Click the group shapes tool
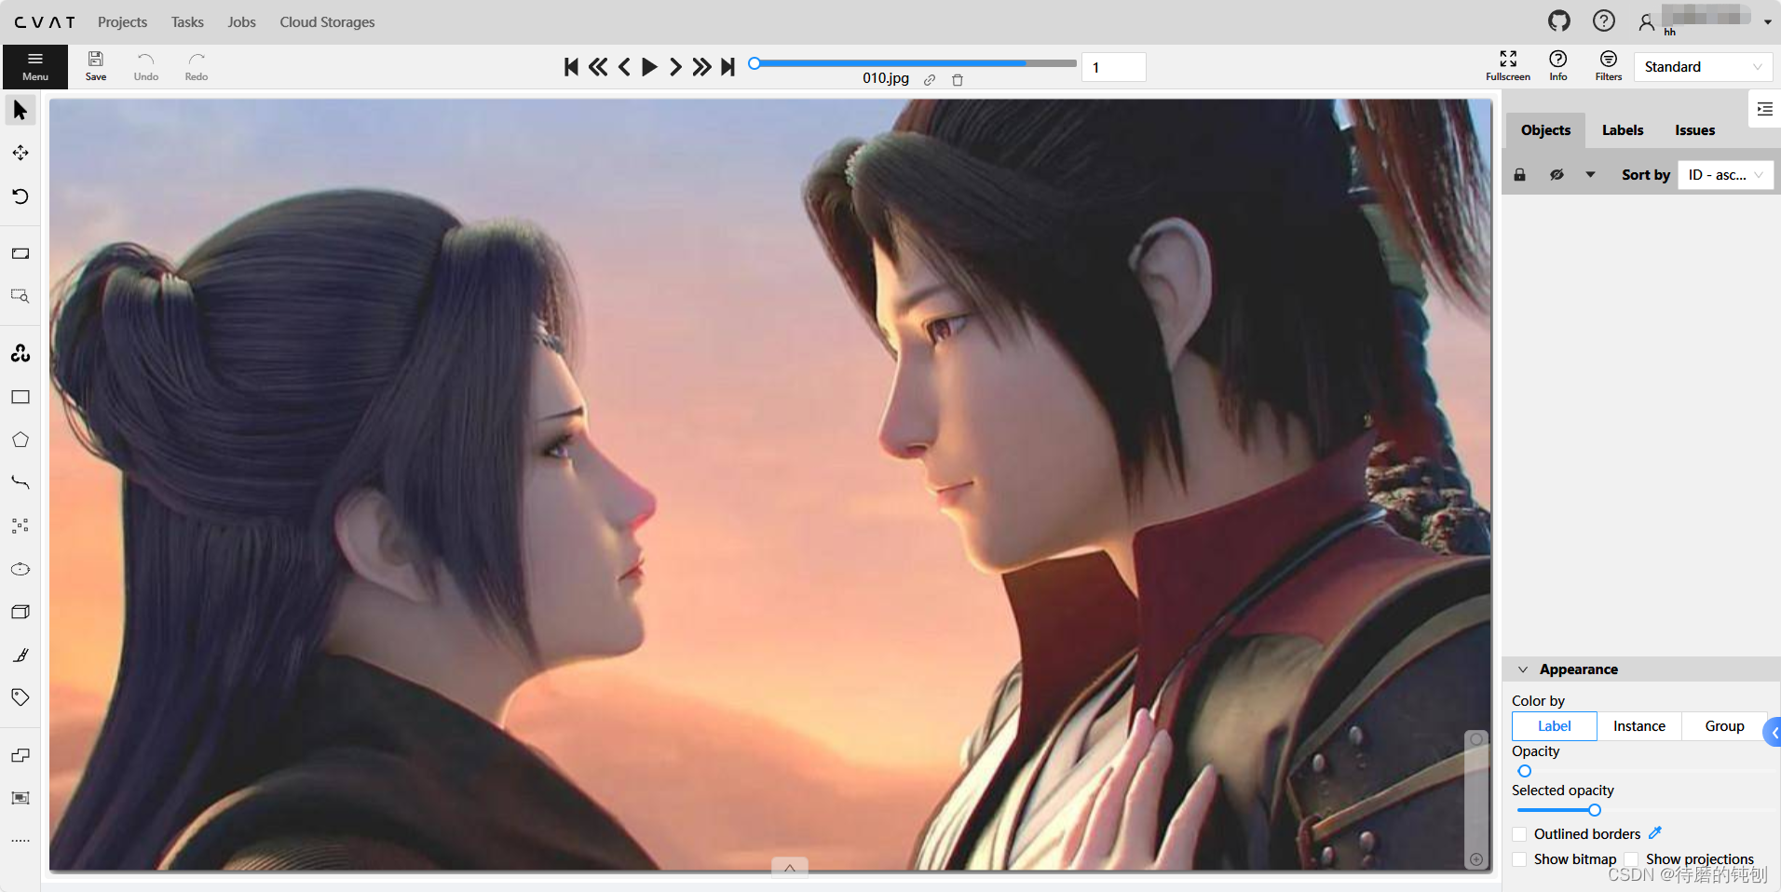This screenshot has height=892, width=1781. point(20,798)
